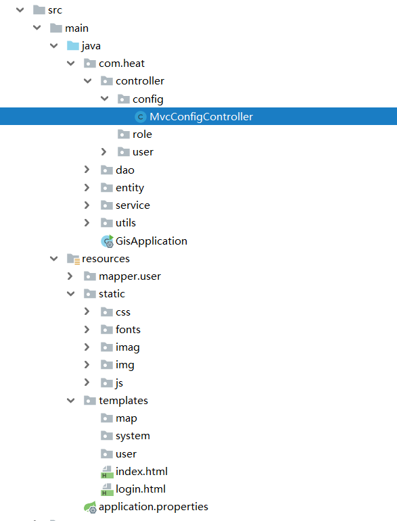Click the blue java source folder icon

click(x=73, y=45)
